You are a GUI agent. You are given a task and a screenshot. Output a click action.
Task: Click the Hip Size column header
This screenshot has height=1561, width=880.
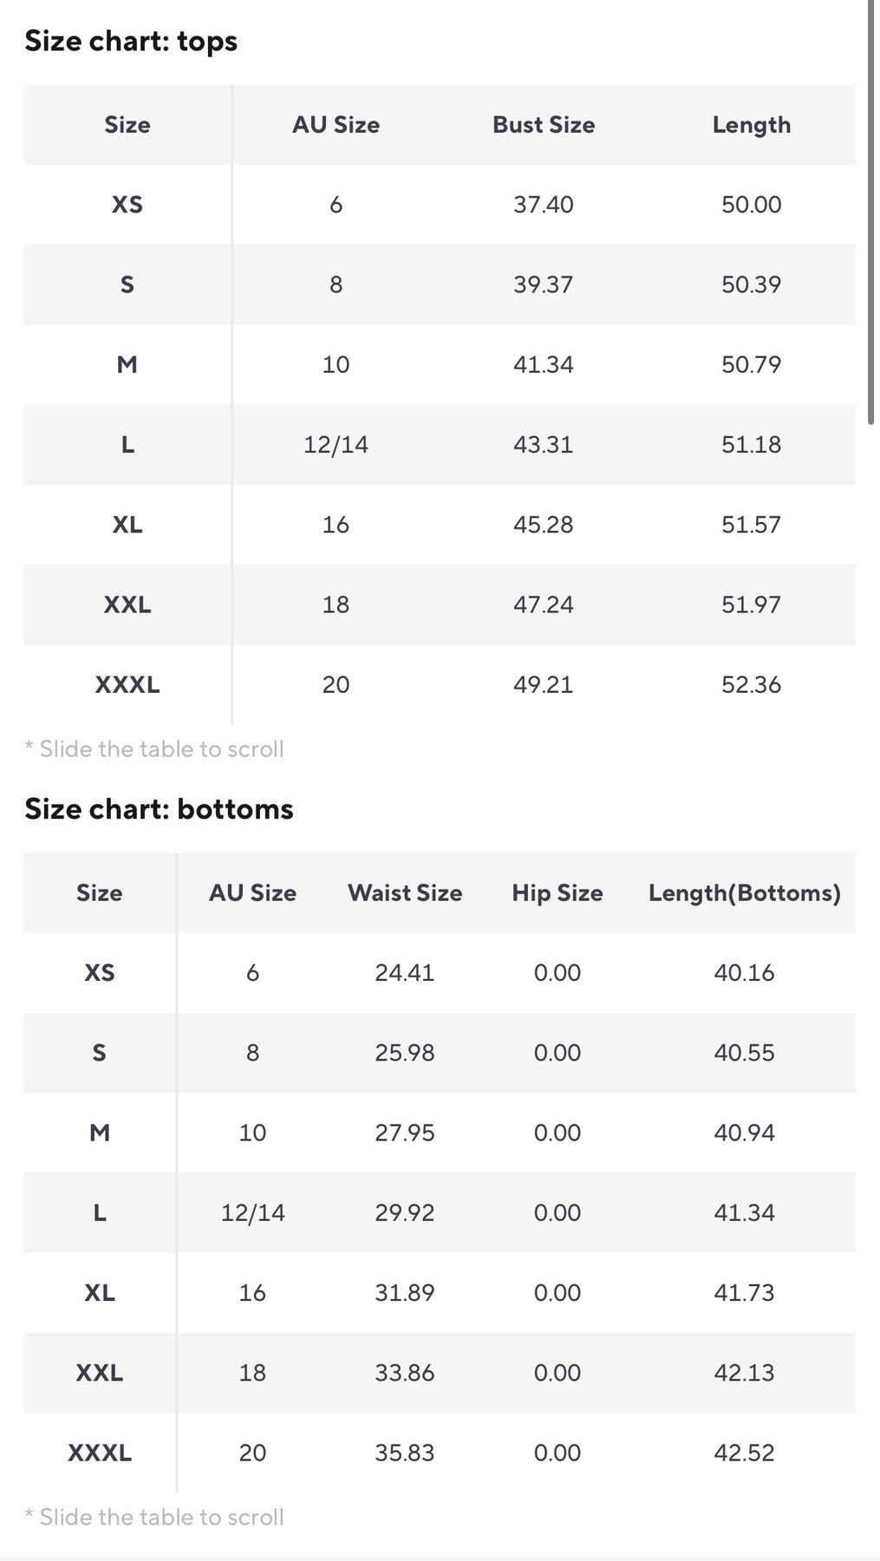pyautogui.click(x=557, y=893)
